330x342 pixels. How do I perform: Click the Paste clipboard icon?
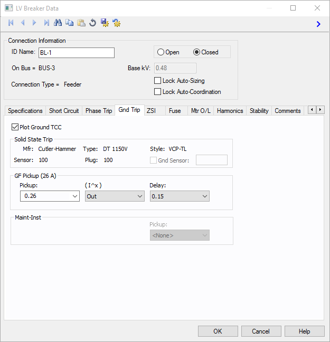coord(81,23)
